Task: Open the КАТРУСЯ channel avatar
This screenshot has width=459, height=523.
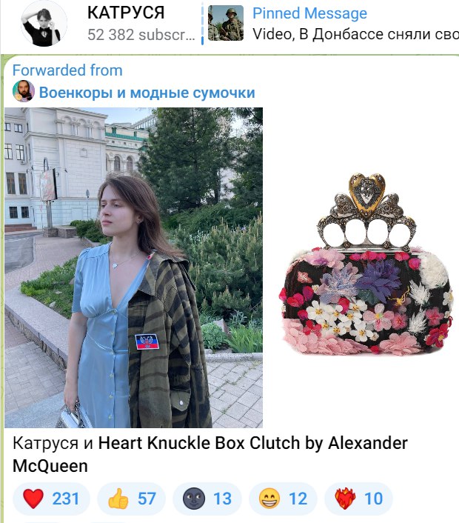Action: pyautogui.click(x=44, y=24)
